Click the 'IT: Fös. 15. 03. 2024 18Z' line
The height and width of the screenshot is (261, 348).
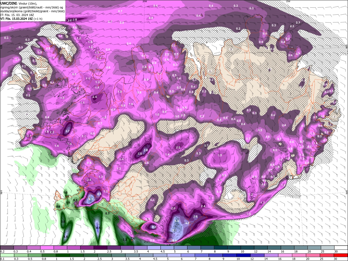17,15
